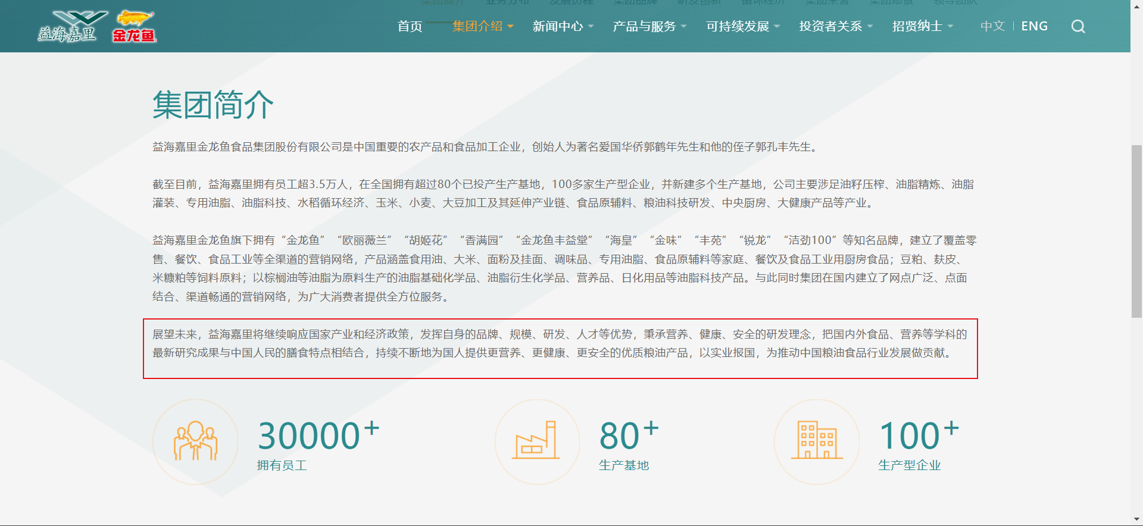Click the paragraph starting 益海嘉里金龙鱼旗下拥有
Screen dimensions: 1143x526
pos(564,268)
